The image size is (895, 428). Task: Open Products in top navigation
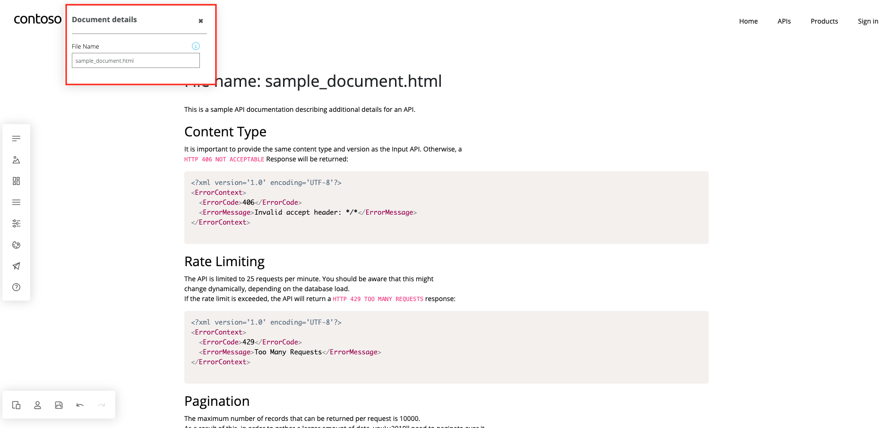click(x=824, y=21)
